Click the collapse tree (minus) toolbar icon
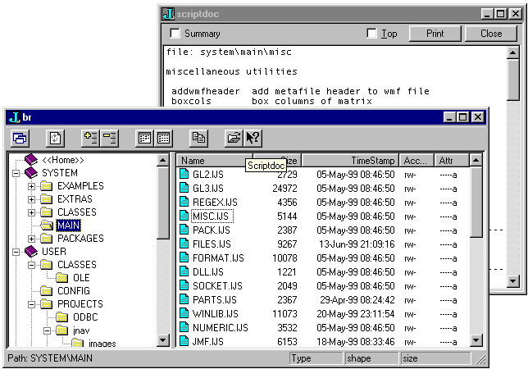The image size is (528, 369). pyautogui.click(x=109, y=139)
